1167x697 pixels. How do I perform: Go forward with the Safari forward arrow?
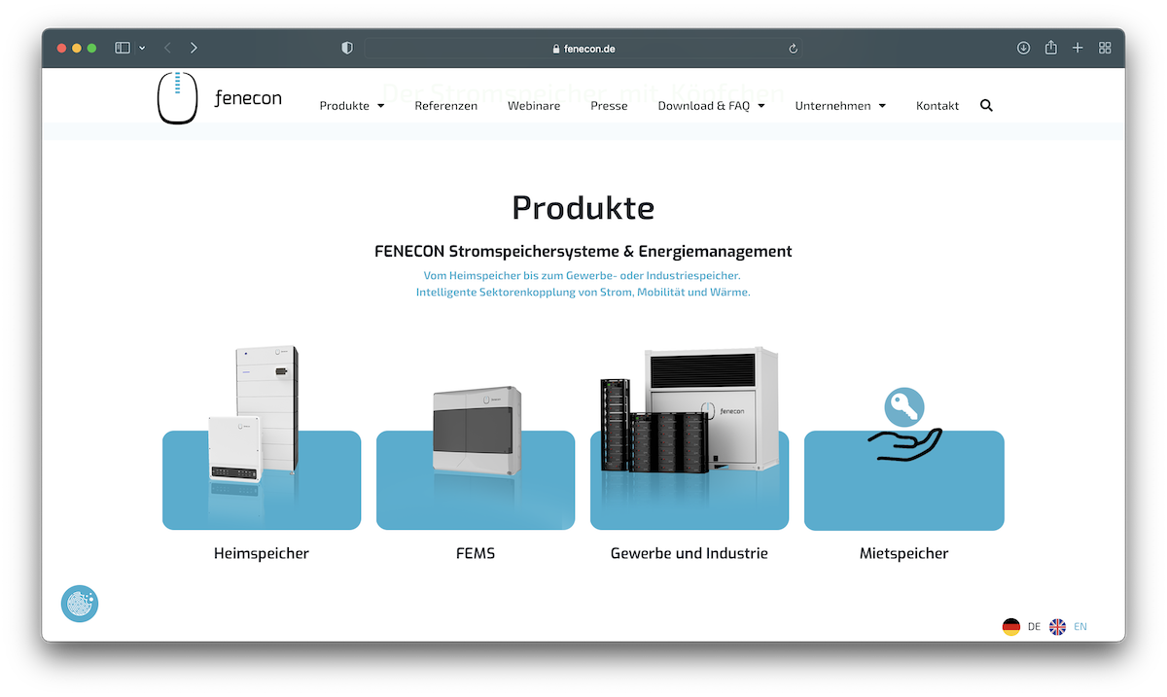[x=194, y=48]
